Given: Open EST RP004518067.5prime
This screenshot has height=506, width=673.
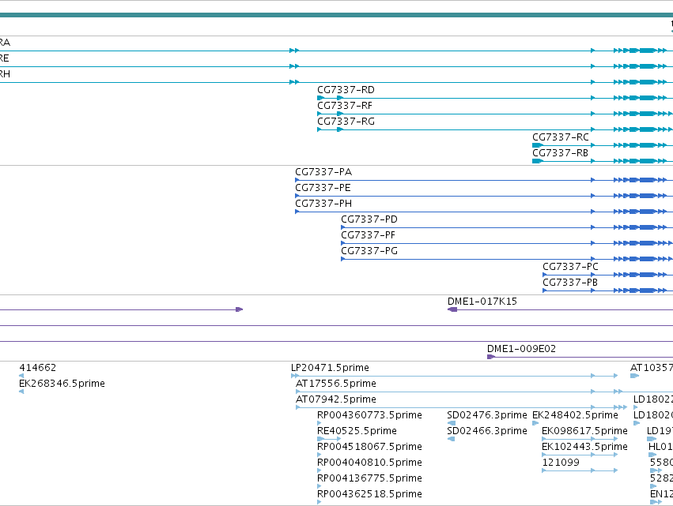Looking at the screenshot, I should [369, 447].
